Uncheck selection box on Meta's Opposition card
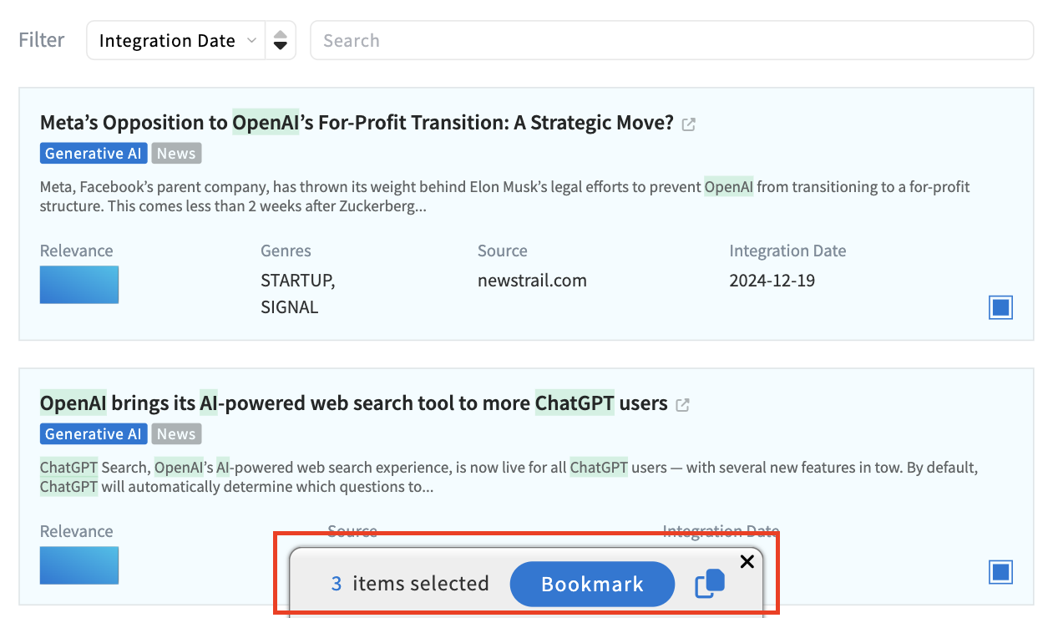The width and height of the screenshot is (1053, 618). click(1000, 307)
